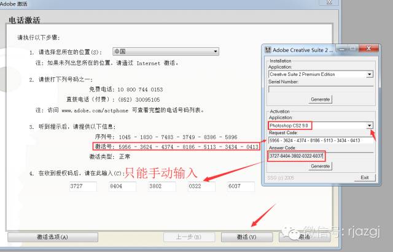The width and height of the screenshot is (393, 252).
Task: Click the Request Code field in keygen
Action: tap(321, 140)
